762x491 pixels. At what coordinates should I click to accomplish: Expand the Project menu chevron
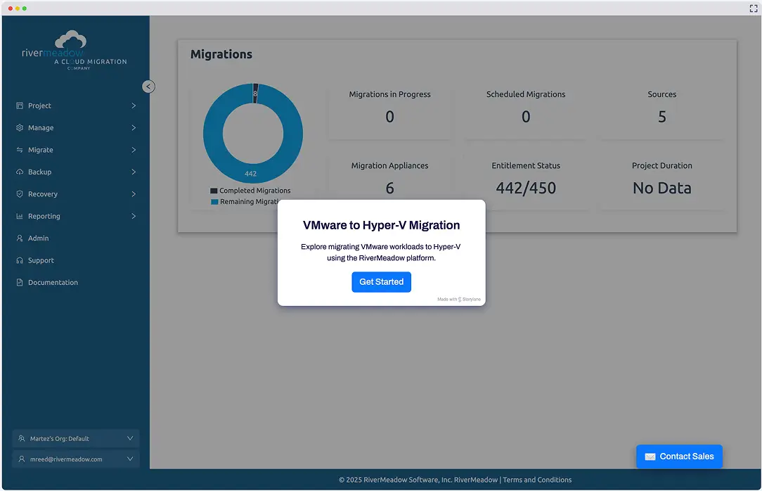(x=134, y=106)
